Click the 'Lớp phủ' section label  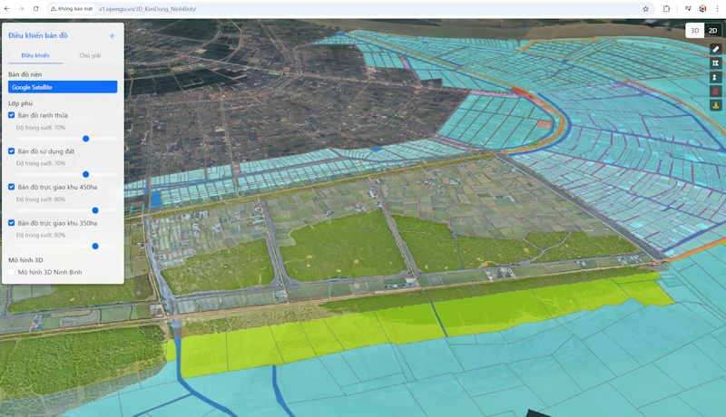pyautogui.click(x=20, y=103)
